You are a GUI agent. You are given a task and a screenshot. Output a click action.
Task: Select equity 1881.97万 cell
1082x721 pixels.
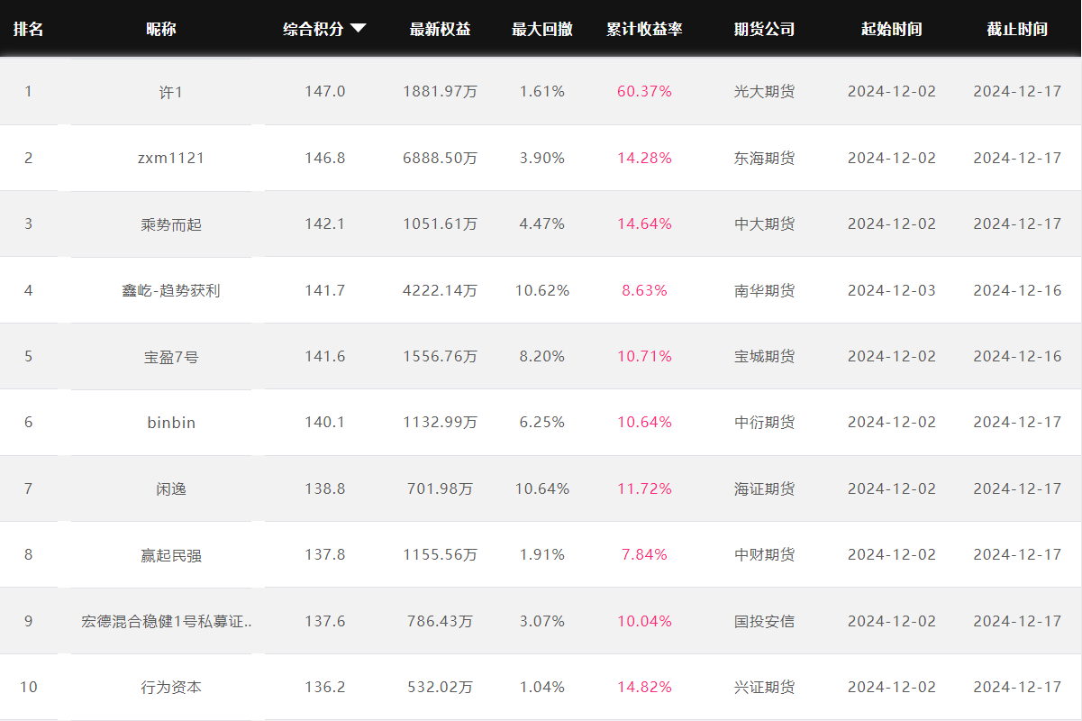440,92
